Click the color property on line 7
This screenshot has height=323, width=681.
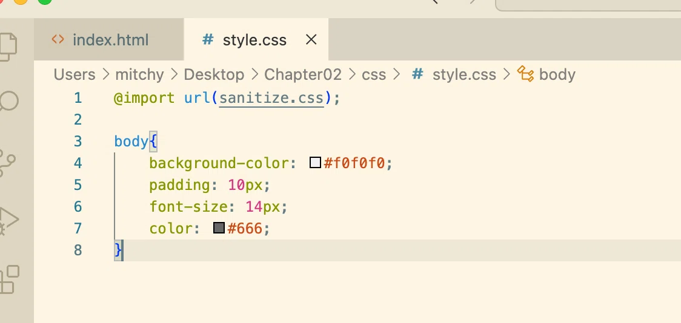[171, 229]
